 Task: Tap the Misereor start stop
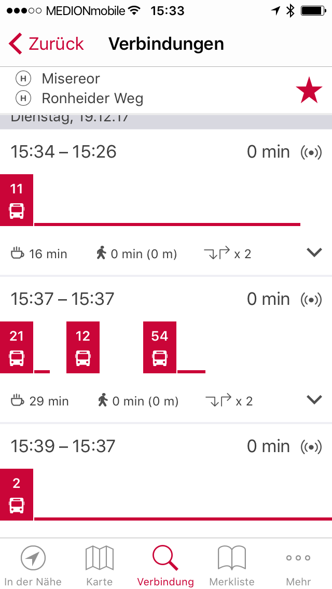click(71, 79)
